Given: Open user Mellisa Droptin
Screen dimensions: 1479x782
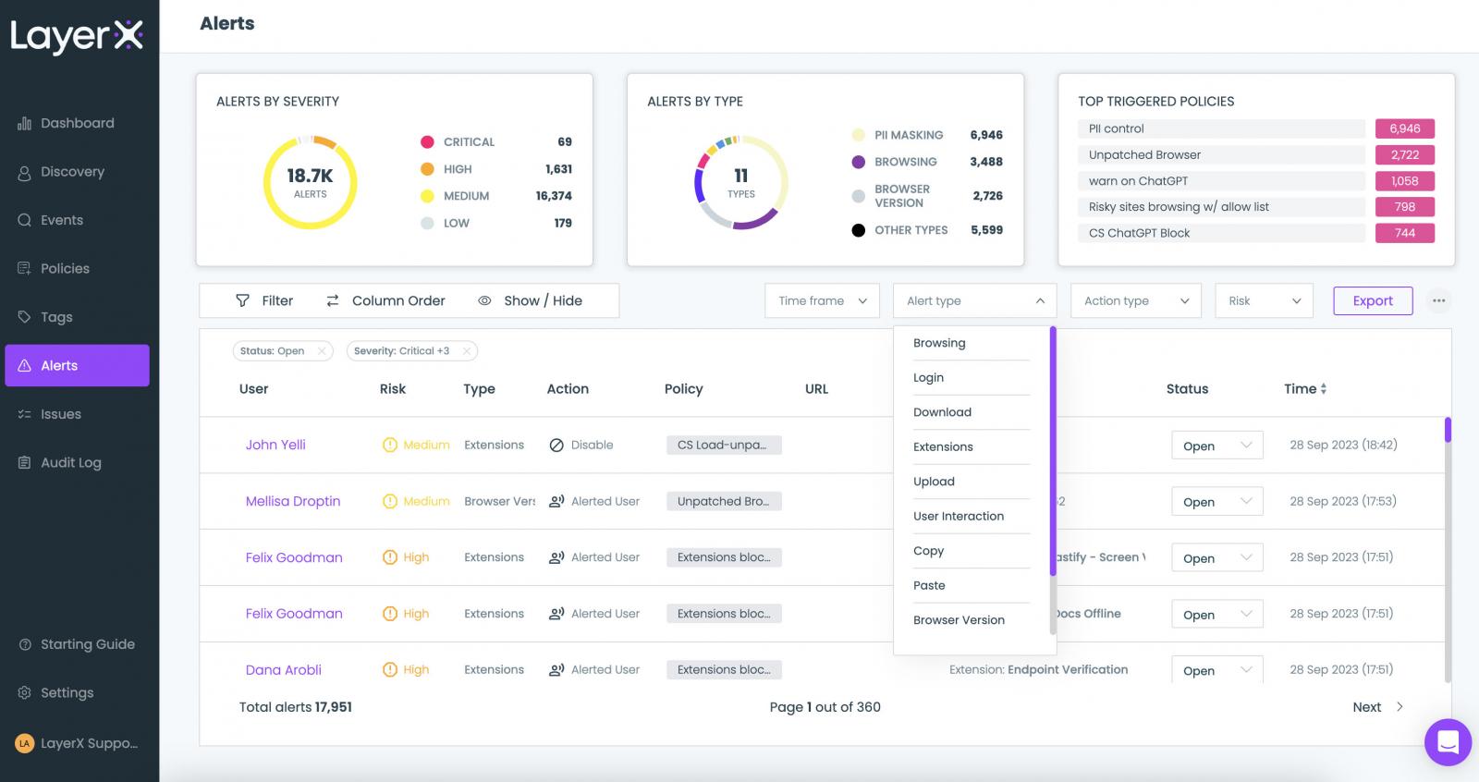Looking at the screenshot, I should click(x=293, y=501).
